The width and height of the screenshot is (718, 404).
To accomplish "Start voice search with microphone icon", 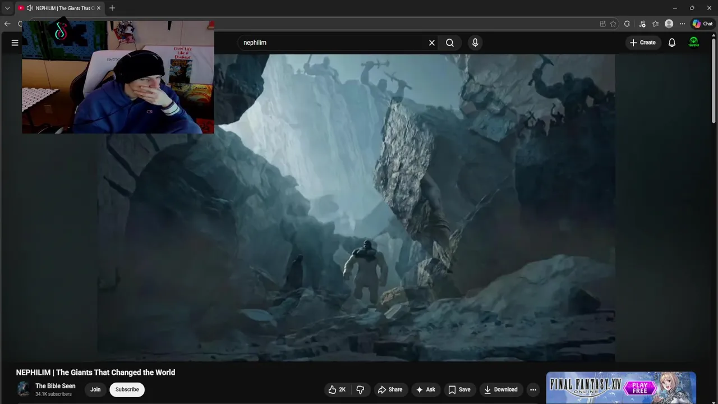I will [x=475, y=43].
